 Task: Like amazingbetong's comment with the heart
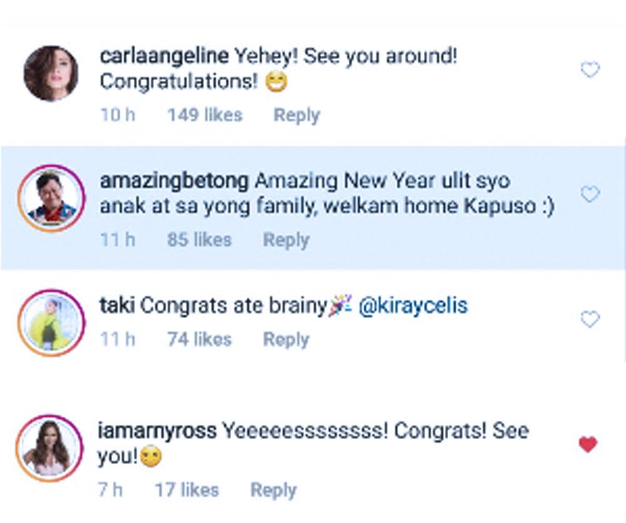tap(590, 195)
